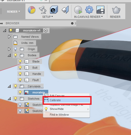Select the Fbutt body label
Screen dimensions: 131x135
pos(36,80)
